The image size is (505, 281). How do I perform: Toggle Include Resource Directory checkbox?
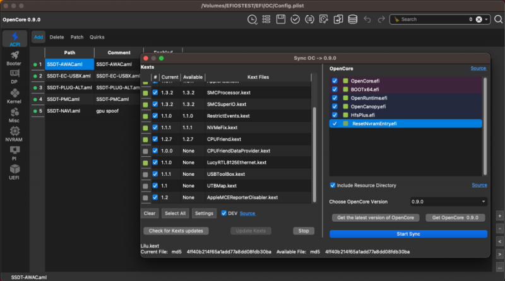pyautogui.click(x=333, y=185)
